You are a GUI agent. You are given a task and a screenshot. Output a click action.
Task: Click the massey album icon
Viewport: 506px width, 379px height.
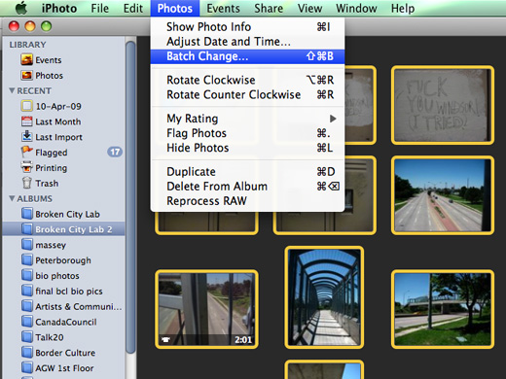coord(27,245)
